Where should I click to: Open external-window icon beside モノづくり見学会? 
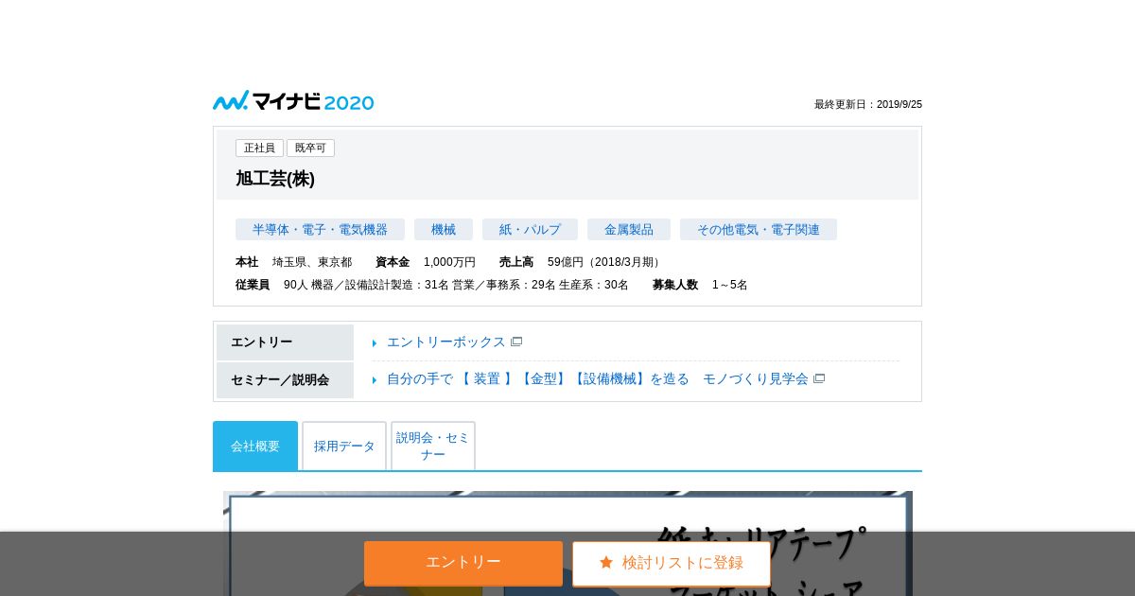(x=819, y=378)
